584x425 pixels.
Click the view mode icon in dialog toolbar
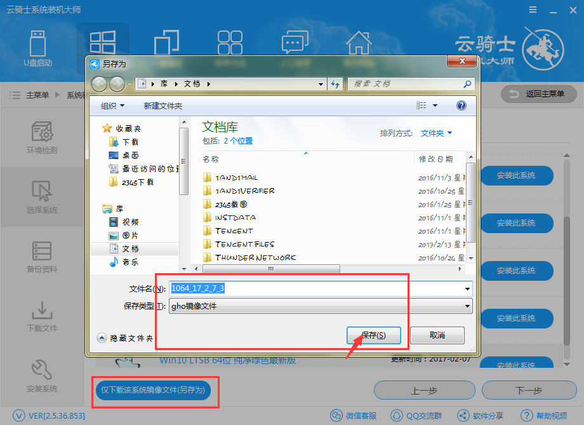421,105
